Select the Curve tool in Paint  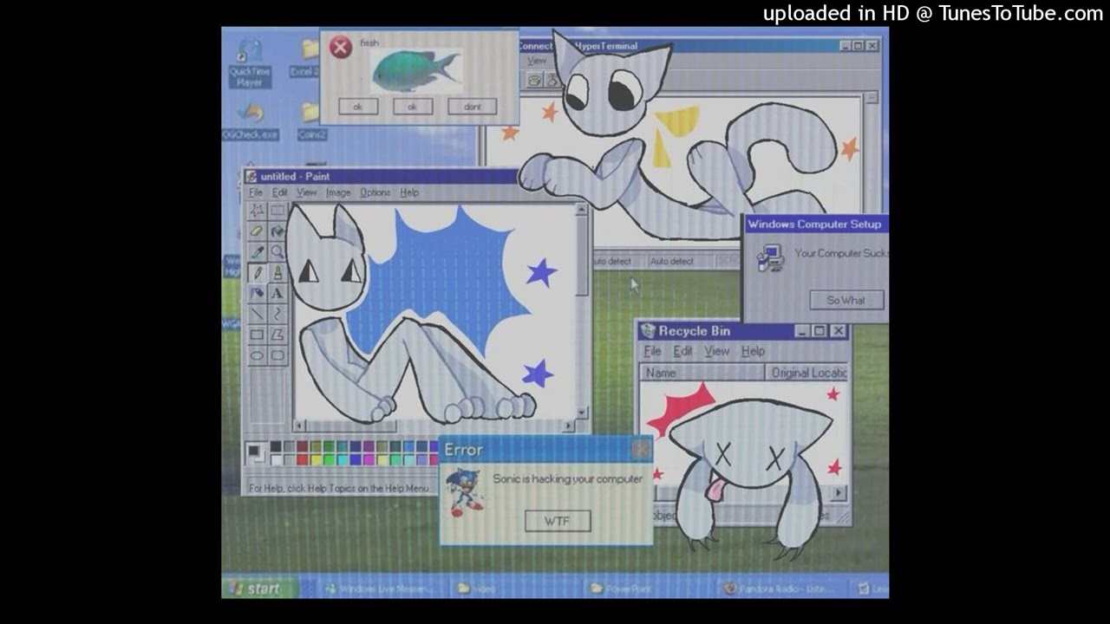point(277,315)
